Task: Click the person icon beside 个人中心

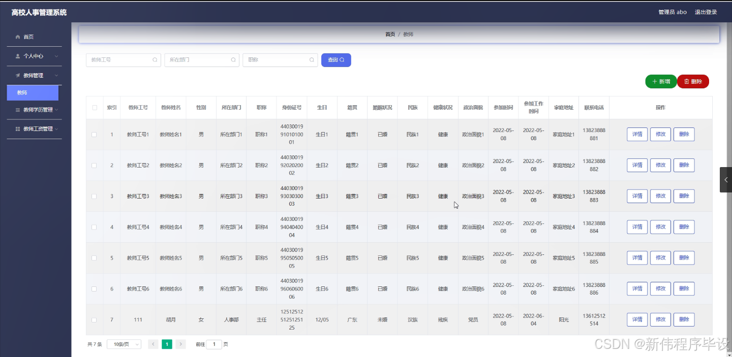Action: click(x=18, y=56)
